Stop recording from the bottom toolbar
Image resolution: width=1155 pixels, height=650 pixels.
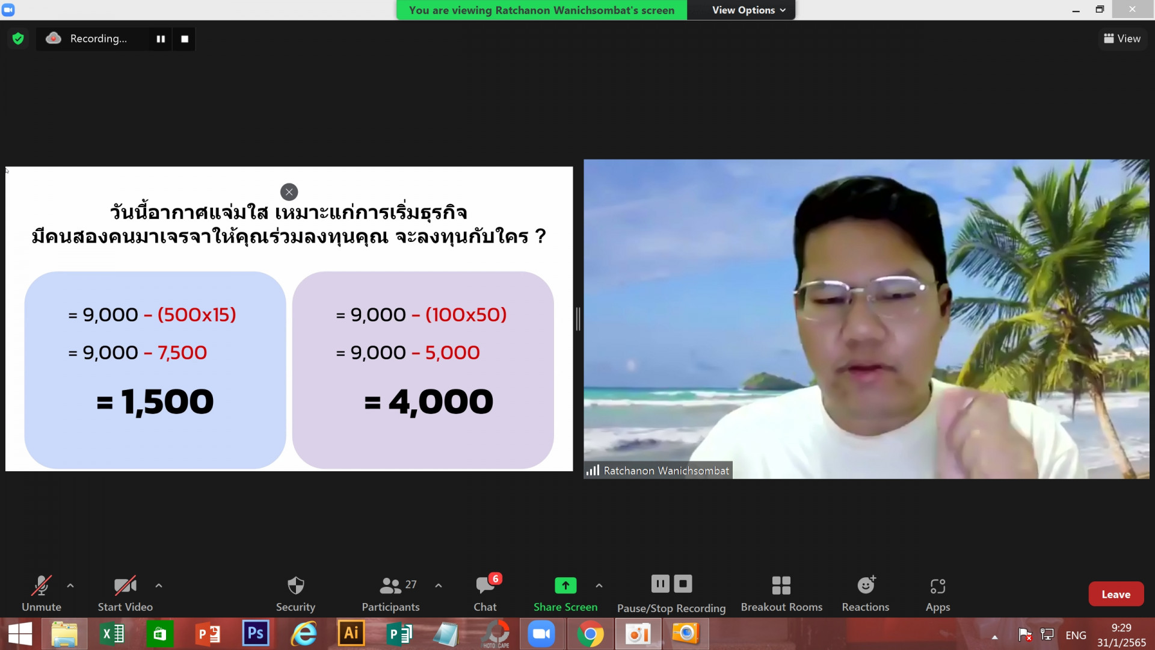(x=683, y=584)
